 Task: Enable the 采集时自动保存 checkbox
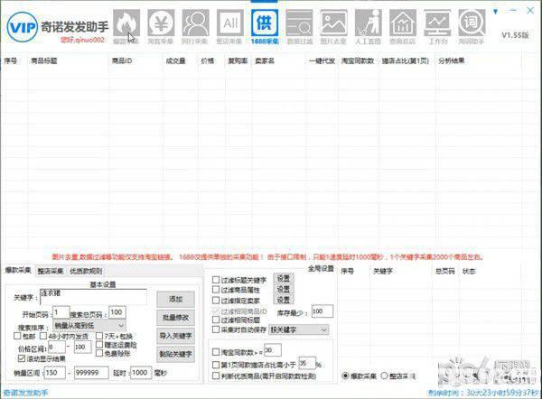[216, 329]
